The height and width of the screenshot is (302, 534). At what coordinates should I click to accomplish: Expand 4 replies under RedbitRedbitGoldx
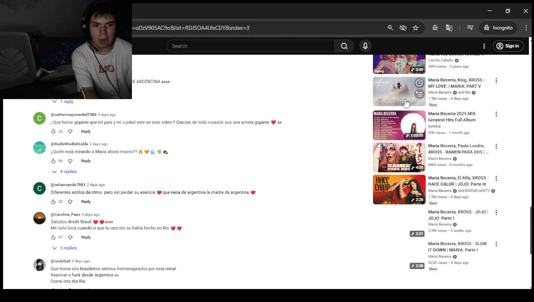coord(64,172)
